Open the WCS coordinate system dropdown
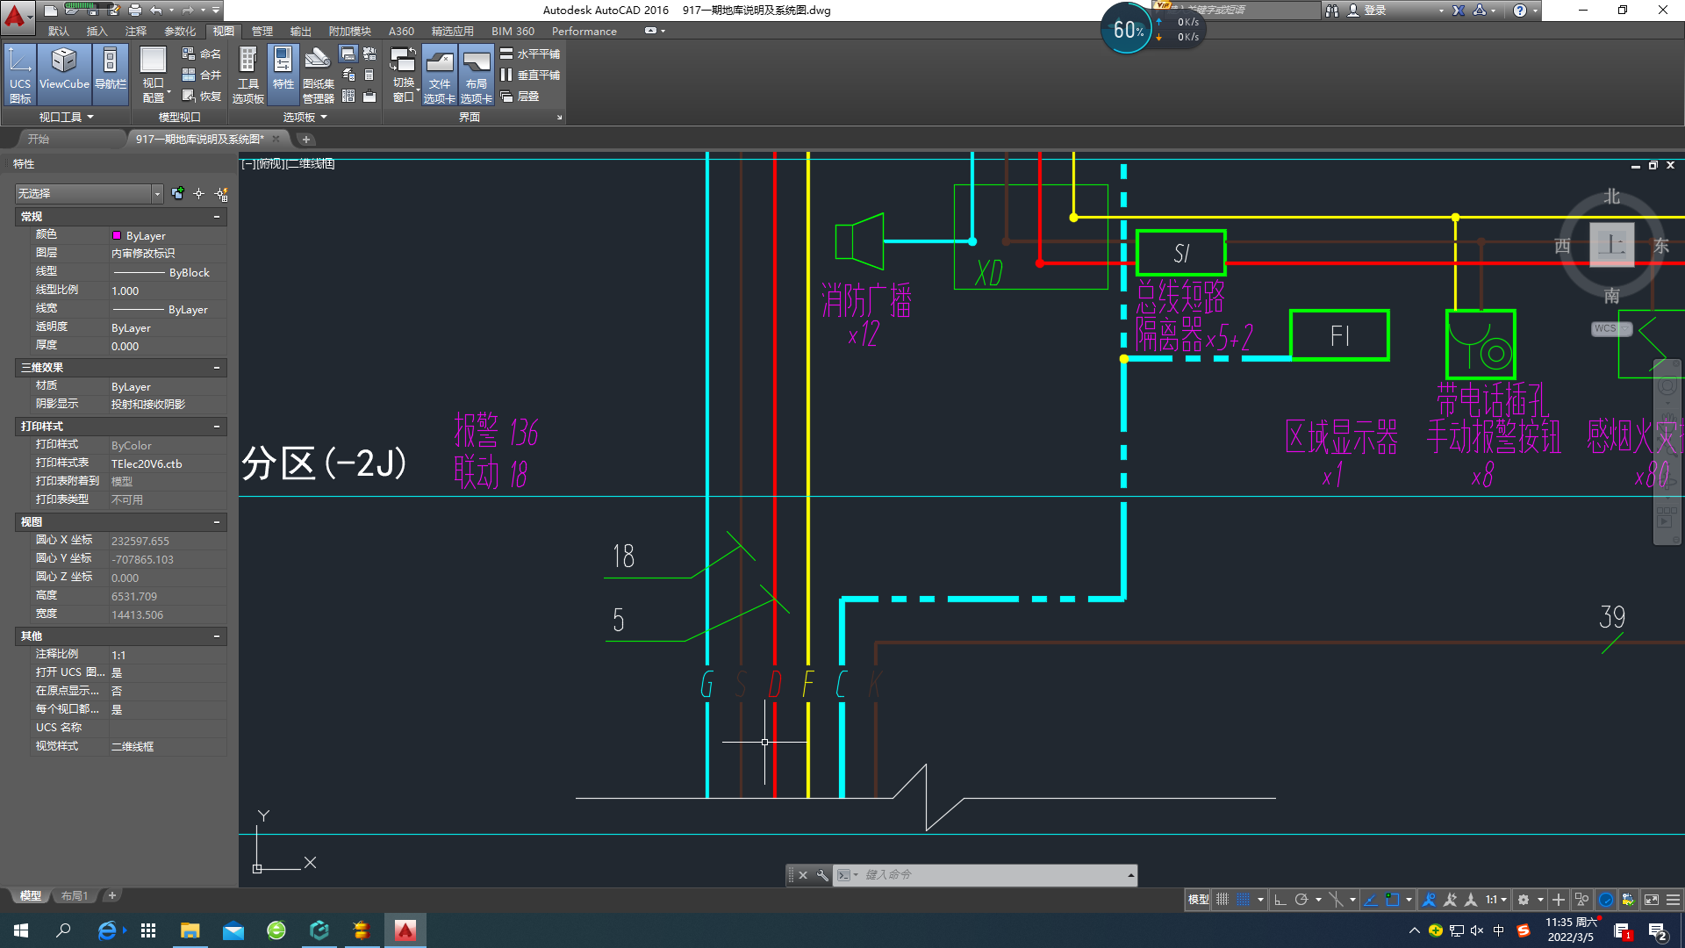 (1611, 328)
